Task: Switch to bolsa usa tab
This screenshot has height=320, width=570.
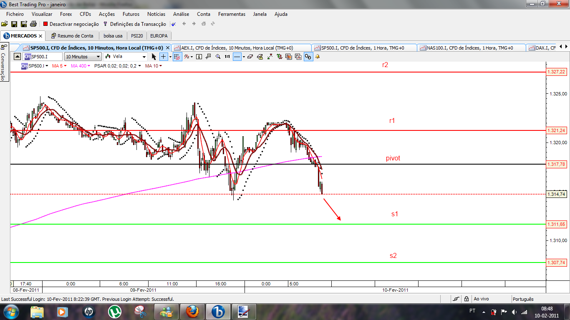Action: click(x=113, y=36)
